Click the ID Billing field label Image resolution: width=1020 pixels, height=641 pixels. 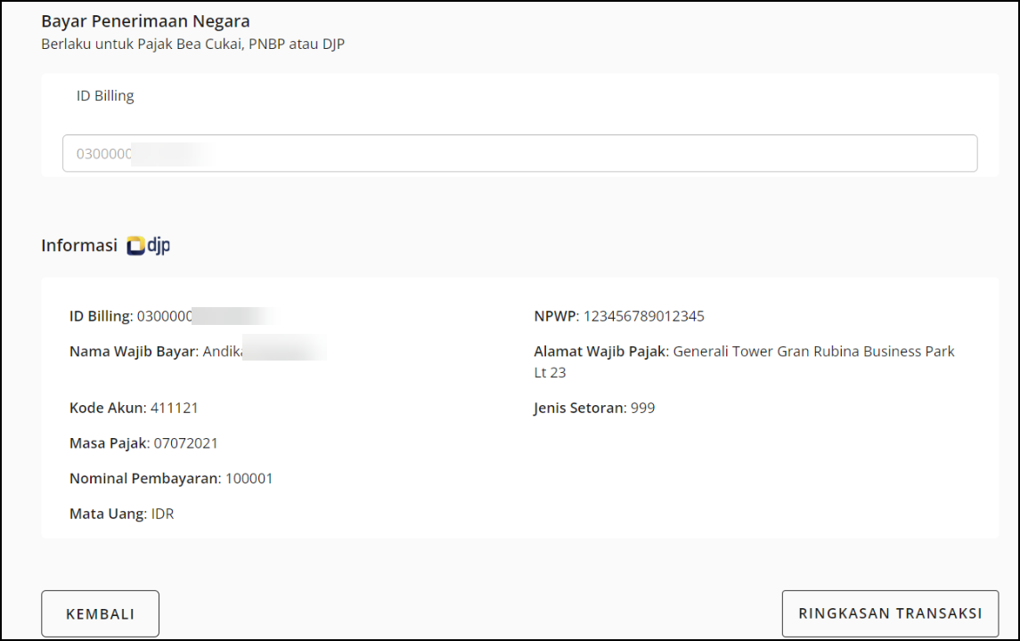coord(105,96)
